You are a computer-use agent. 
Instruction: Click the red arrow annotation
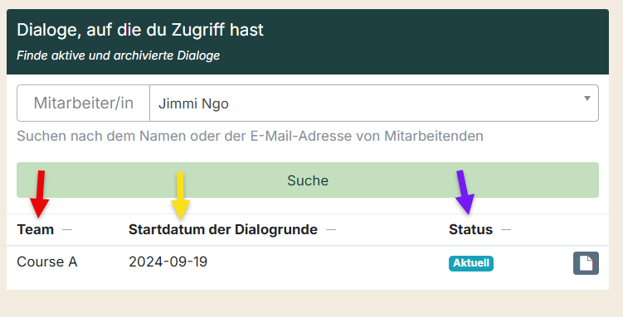click(x=39, y=194)
